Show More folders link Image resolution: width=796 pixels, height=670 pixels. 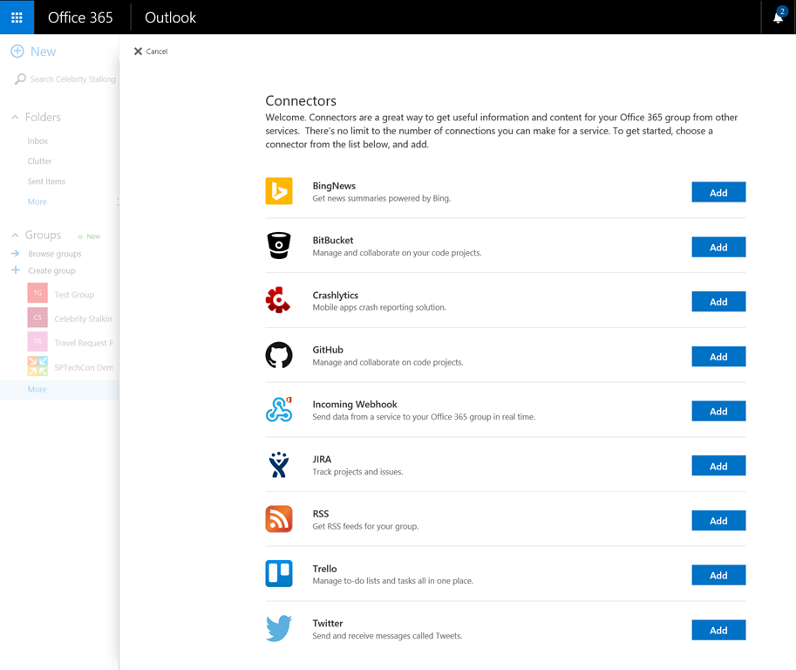tap(37, 202)
